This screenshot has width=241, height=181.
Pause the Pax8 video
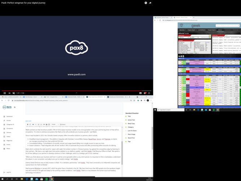(x=5, y=93)
